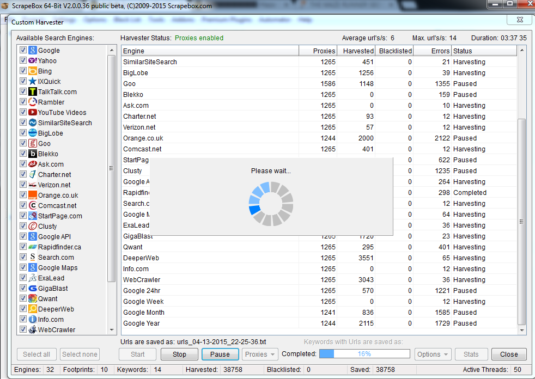Click the Select none button

click(80, 354)
